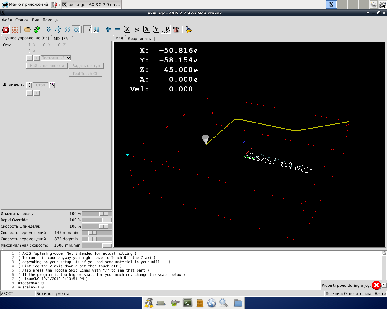This screenshot has height=309, width=387.
Task: Open the Координаты tab
Action: [140, 38]
